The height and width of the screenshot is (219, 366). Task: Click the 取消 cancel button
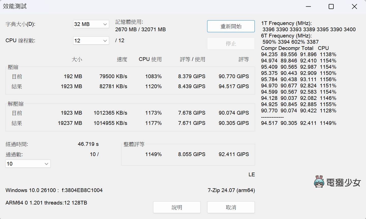point(231,207)
